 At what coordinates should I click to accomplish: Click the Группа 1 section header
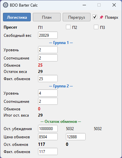(61, 43)
